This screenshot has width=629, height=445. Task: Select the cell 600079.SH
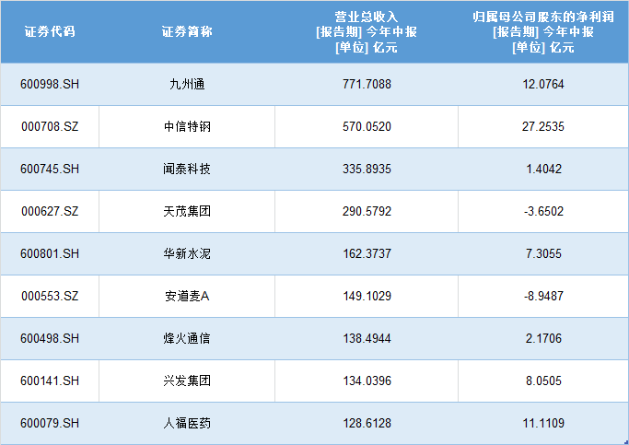(50, 423)
